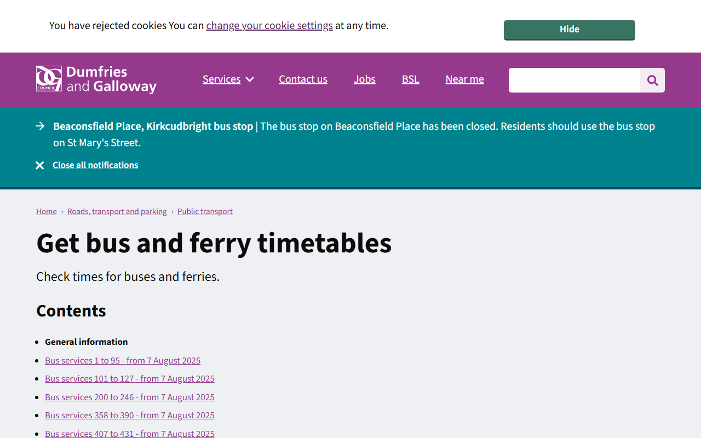701x438 pixels.
Task: Open Bus services 1 to 95 link
Action: 123,360
